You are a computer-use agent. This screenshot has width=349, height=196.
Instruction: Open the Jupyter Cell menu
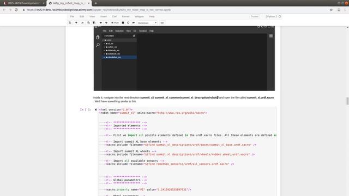(115, 16)
